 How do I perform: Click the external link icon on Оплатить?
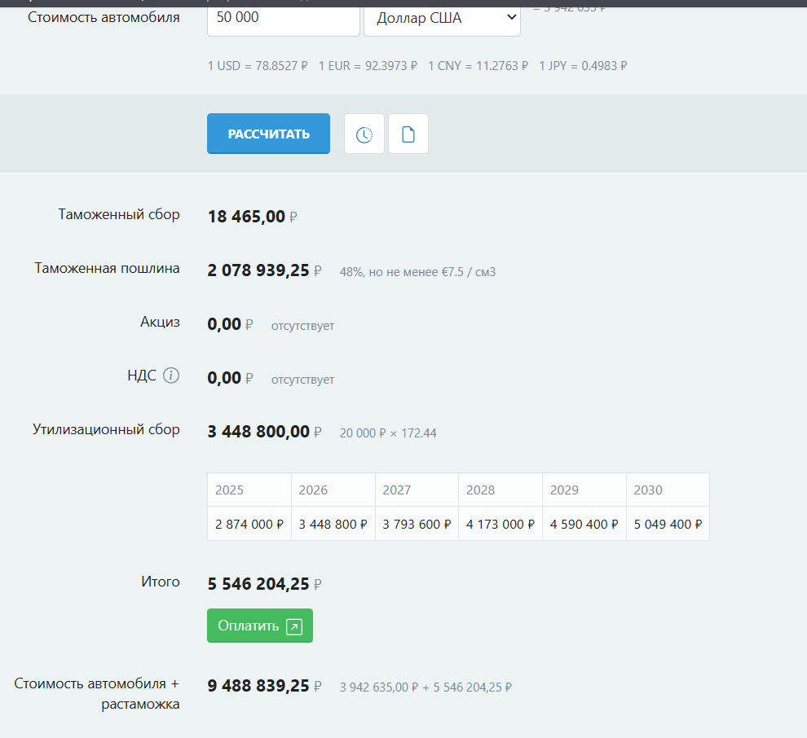294,626
